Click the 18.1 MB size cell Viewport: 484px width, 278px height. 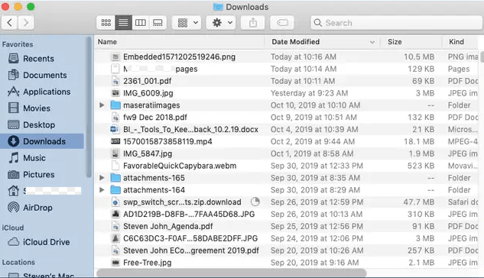pyautogui.click(x=419, y=141)
